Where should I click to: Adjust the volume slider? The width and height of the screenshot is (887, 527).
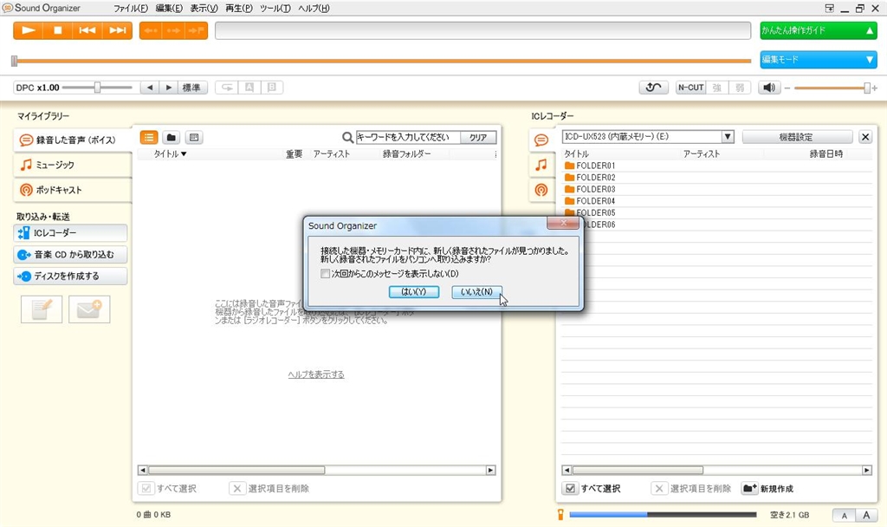831,88
